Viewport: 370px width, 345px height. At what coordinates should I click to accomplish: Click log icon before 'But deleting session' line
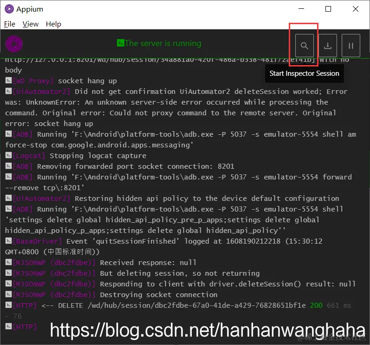click(8, 273)
